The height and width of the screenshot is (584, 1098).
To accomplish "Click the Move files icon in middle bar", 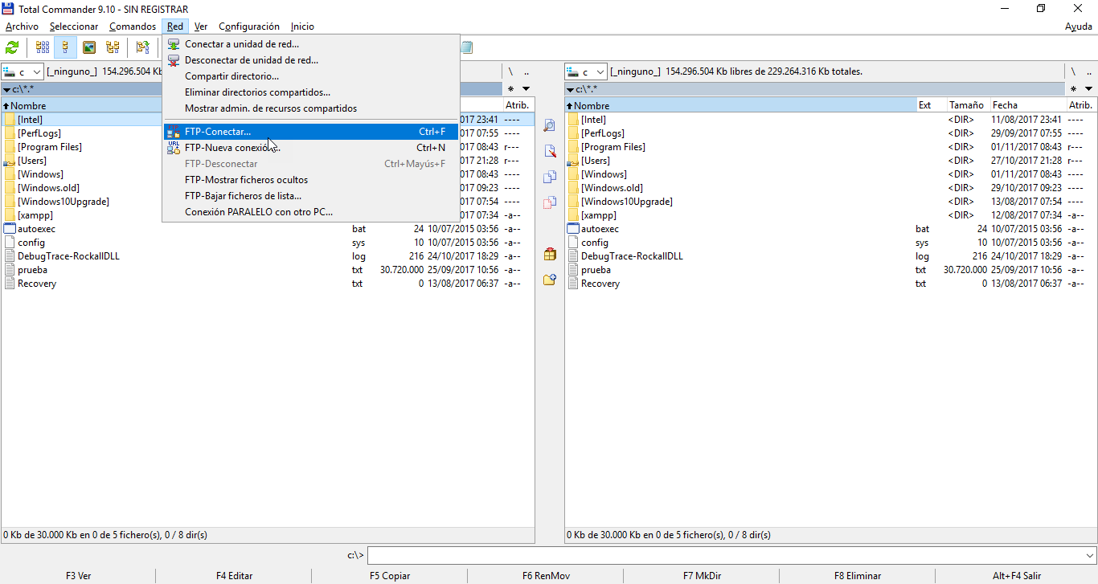I will 550,202.
